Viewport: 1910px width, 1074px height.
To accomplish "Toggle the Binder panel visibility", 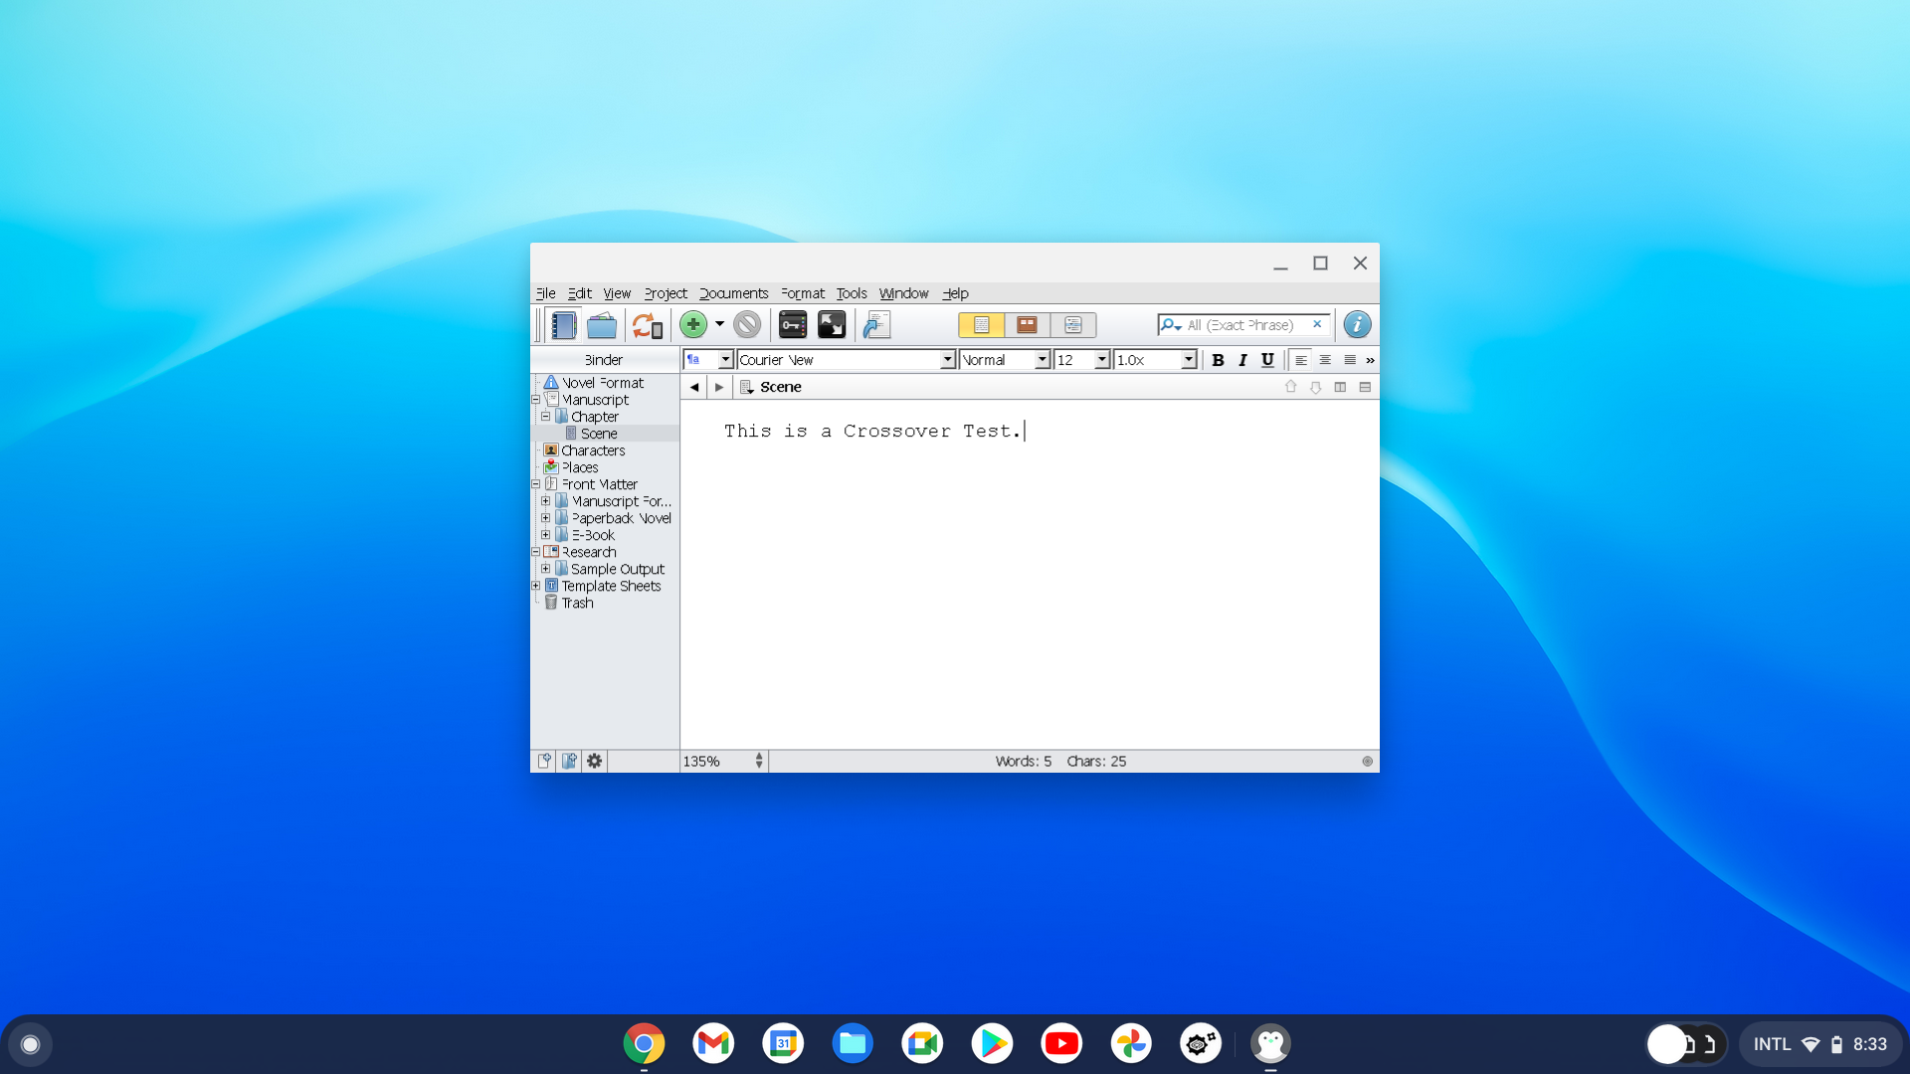I will pyautogui.click(x=564, y=324).
